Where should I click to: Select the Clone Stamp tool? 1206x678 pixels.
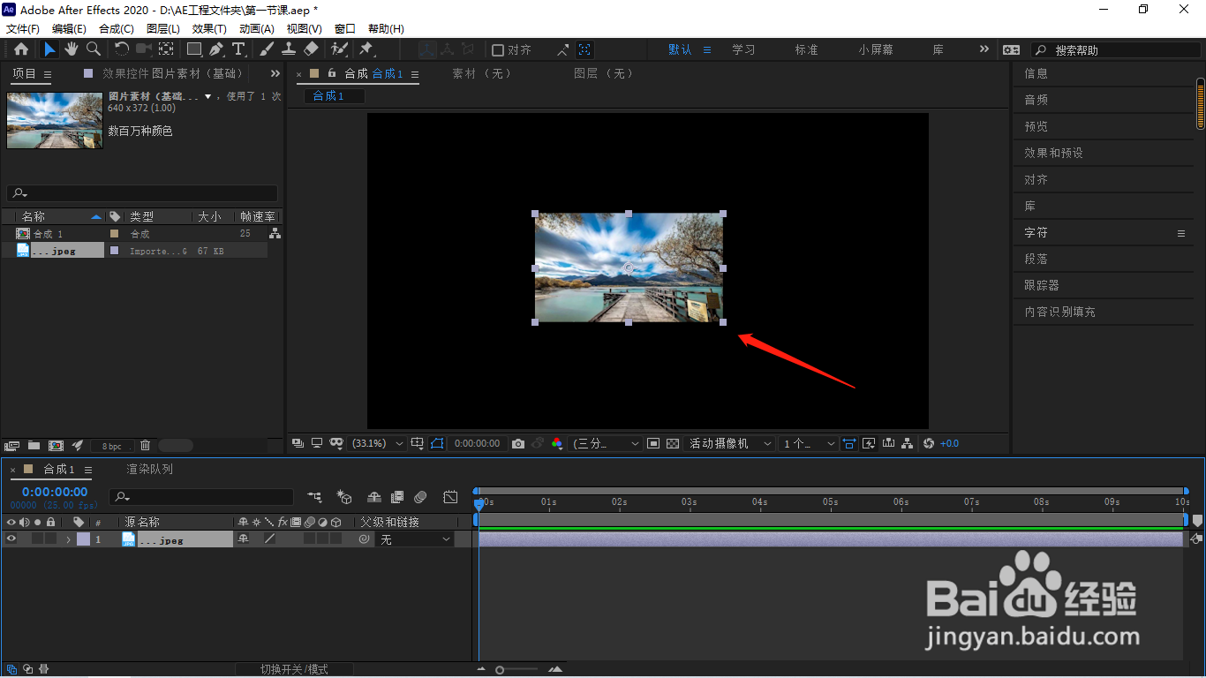point(289,49)
